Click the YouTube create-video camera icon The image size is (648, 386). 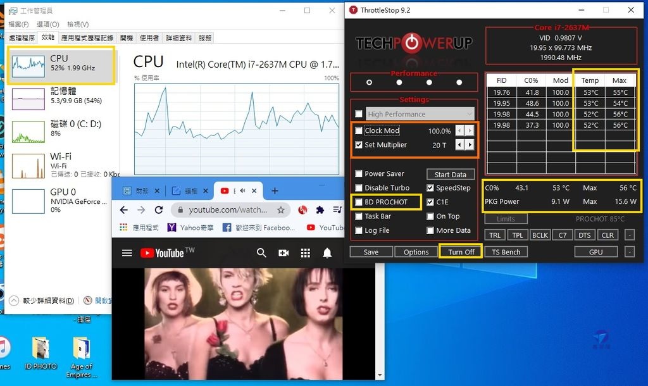tap(283, 252)
